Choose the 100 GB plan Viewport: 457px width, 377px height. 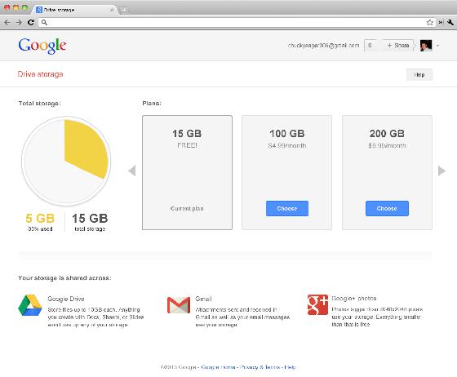[287, 208]
